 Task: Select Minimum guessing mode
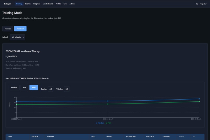point(20,29)
